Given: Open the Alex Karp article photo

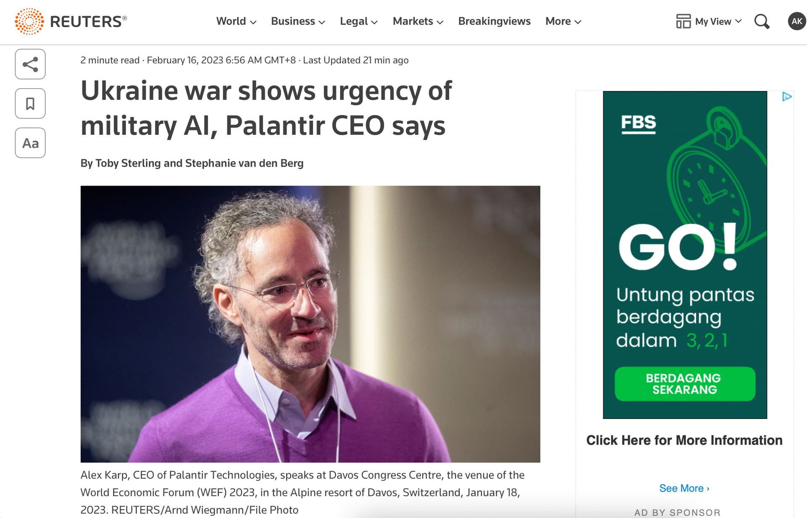Looking at the screenshot, I should click(x=310, y=324).
